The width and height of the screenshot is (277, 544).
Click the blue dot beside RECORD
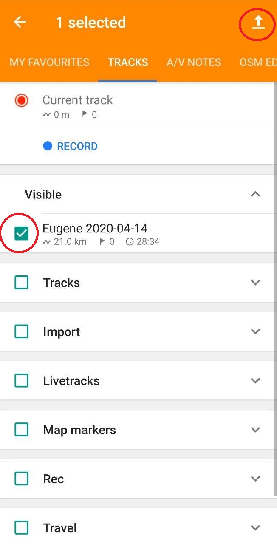[x=48, y=146]
